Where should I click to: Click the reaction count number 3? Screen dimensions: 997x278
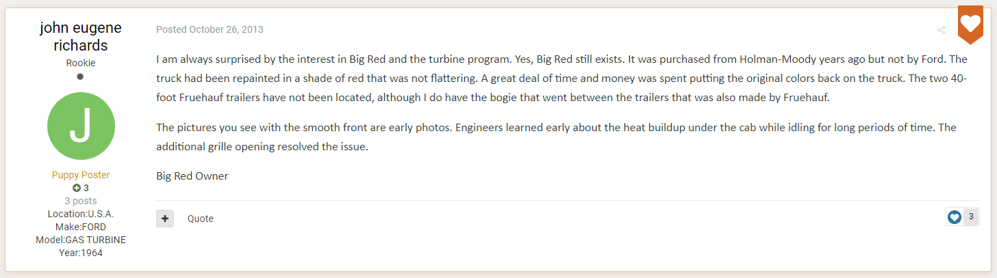[971, 217]
